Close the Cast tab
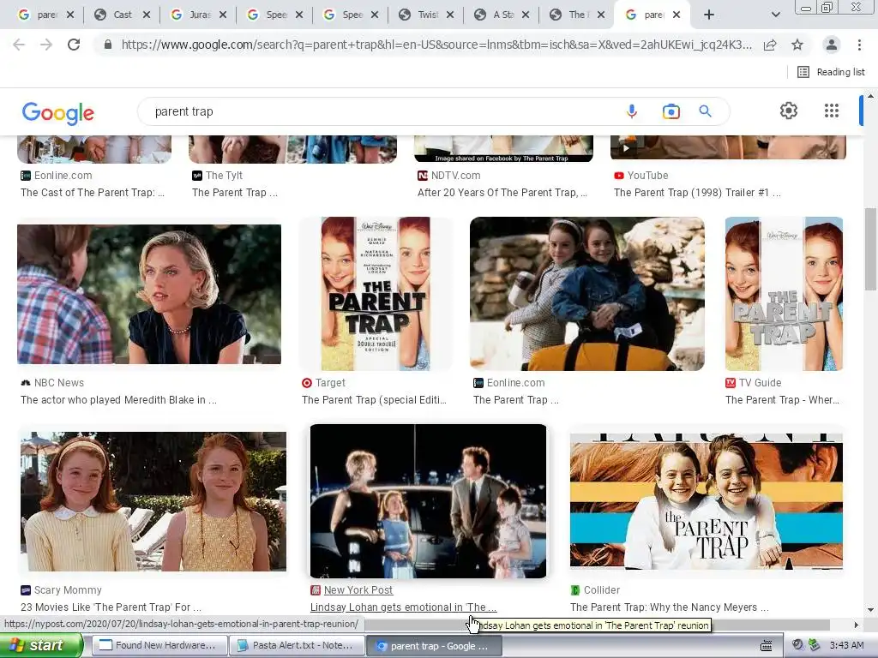The width and height of the screenshot is (878, 658). click(147, 15)
